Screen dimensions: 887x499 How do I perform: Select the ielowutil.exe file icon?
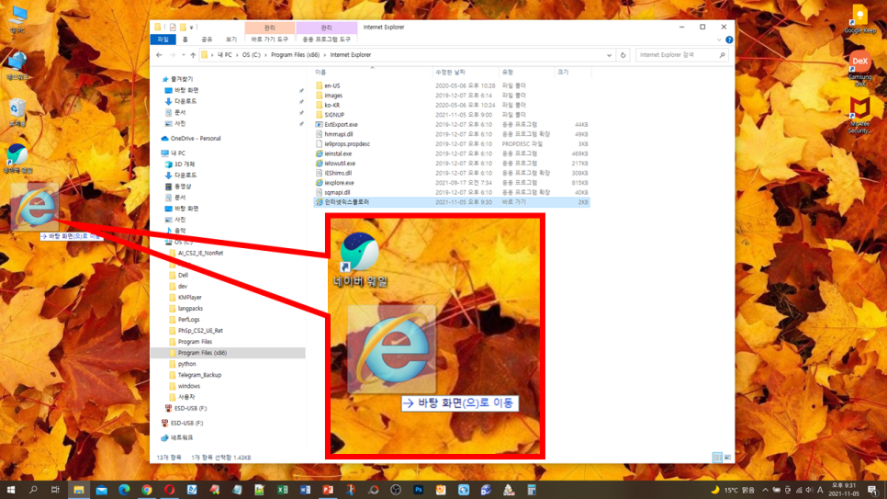(319, 164)
